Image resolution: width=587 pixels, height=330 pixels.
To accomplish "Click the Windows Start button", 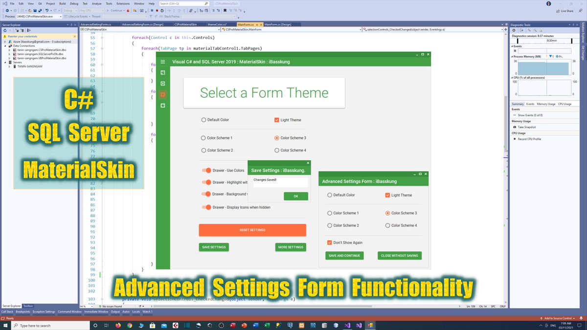I will (x=5, y=325).
